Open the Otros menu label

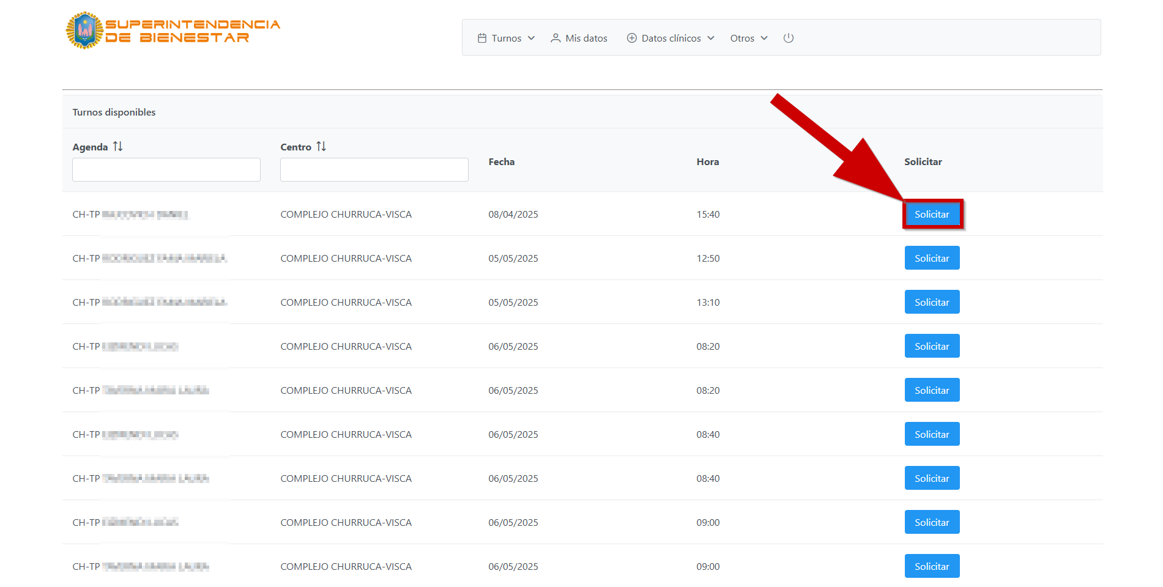(x=742, y=38)
